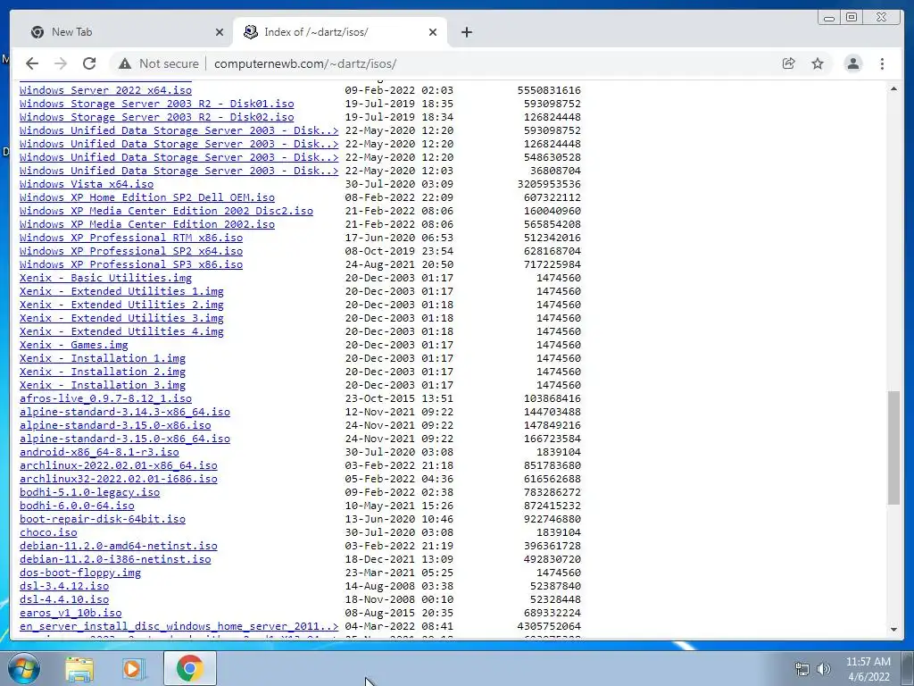
Task: Download Windows Vista x64.iso
Action: click(x=87, y=184)
